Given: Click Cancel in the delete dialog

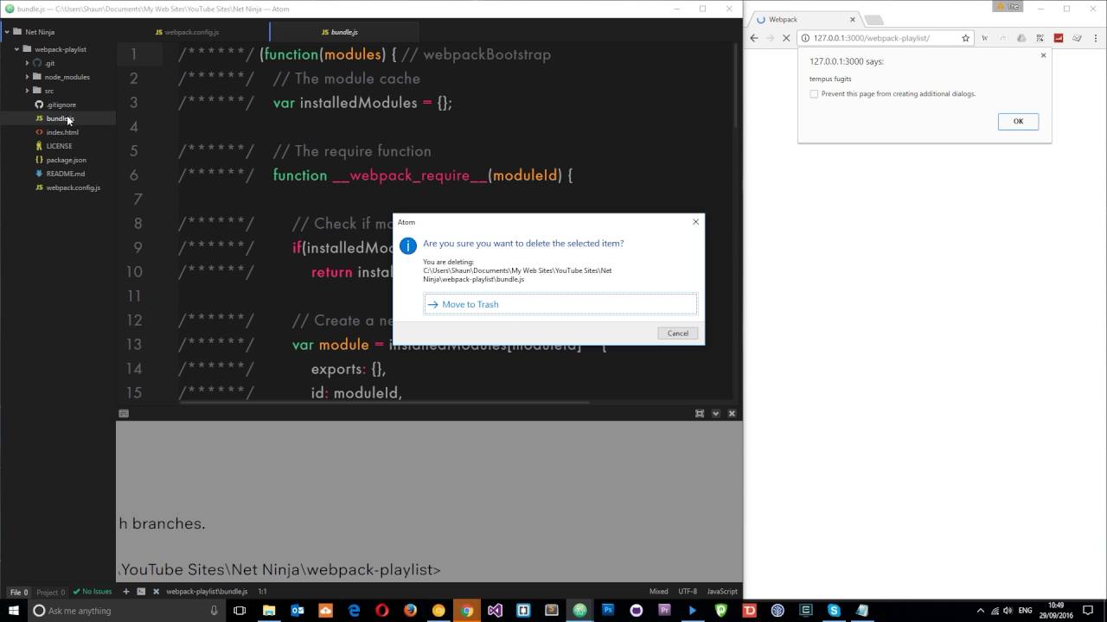Looking at the screenshot, I should pyautogui.click(x=678, y=333).
